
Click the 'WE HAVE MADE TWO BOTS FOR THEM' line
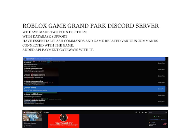pyautogui.click(x=54, y=32)
